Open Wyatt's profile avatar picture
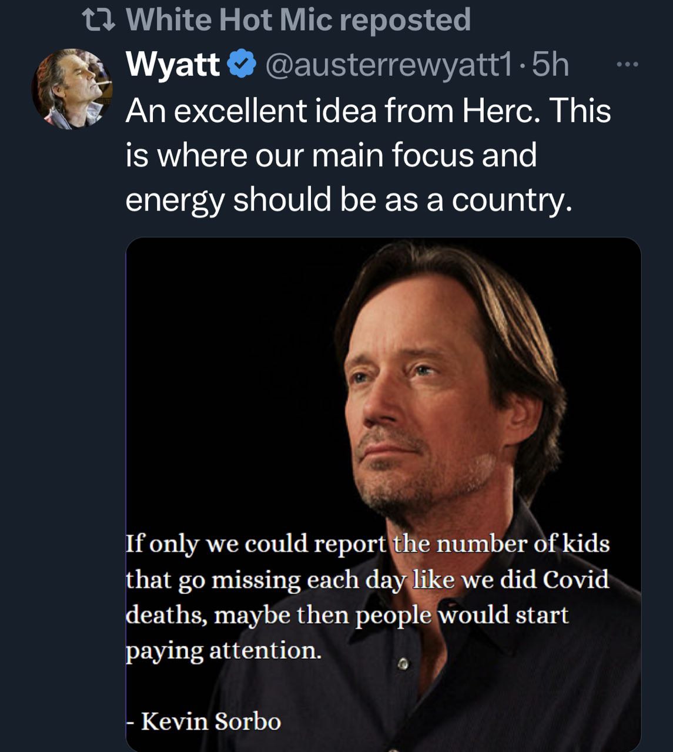The height and width of the screenshot is (752, 673). 72,89
